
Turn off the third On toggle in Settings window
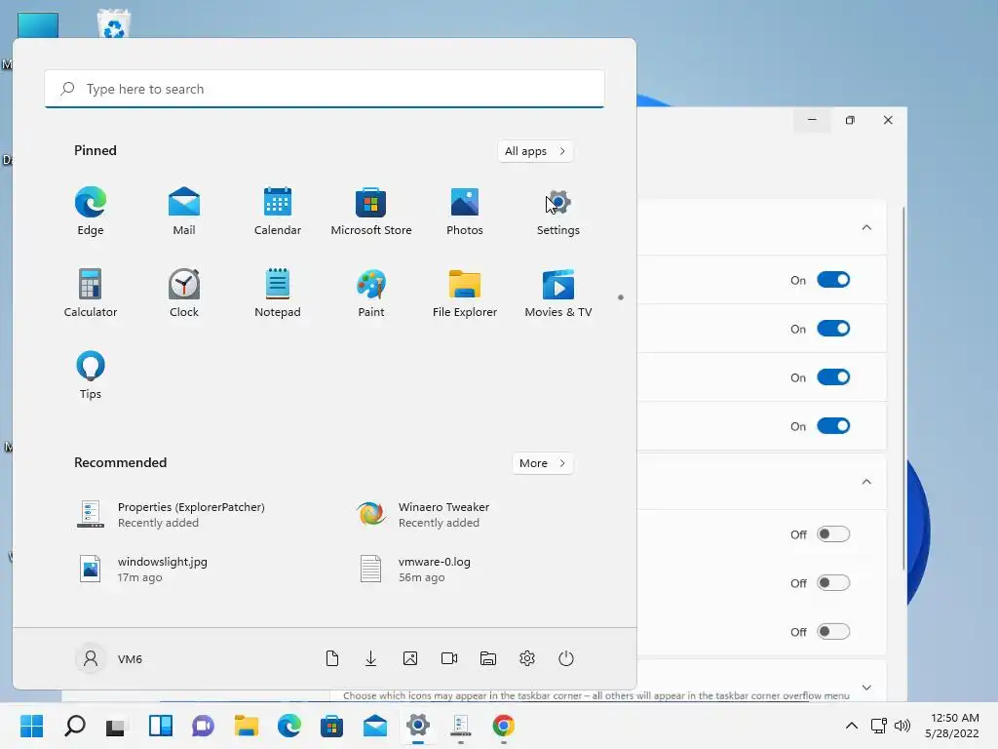833,377
